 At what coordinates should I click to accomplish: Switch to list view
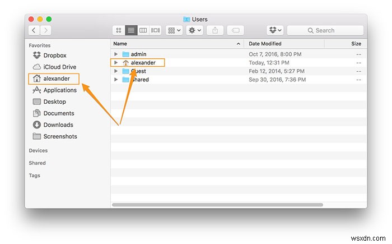pyautogui.click(x=131, y=30)
